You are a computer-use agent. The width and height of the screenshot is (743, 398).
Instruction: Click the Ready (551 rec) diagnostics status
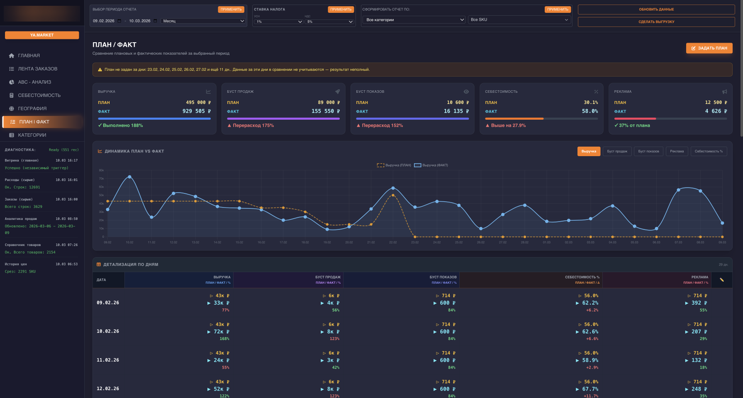pos(64,150)
